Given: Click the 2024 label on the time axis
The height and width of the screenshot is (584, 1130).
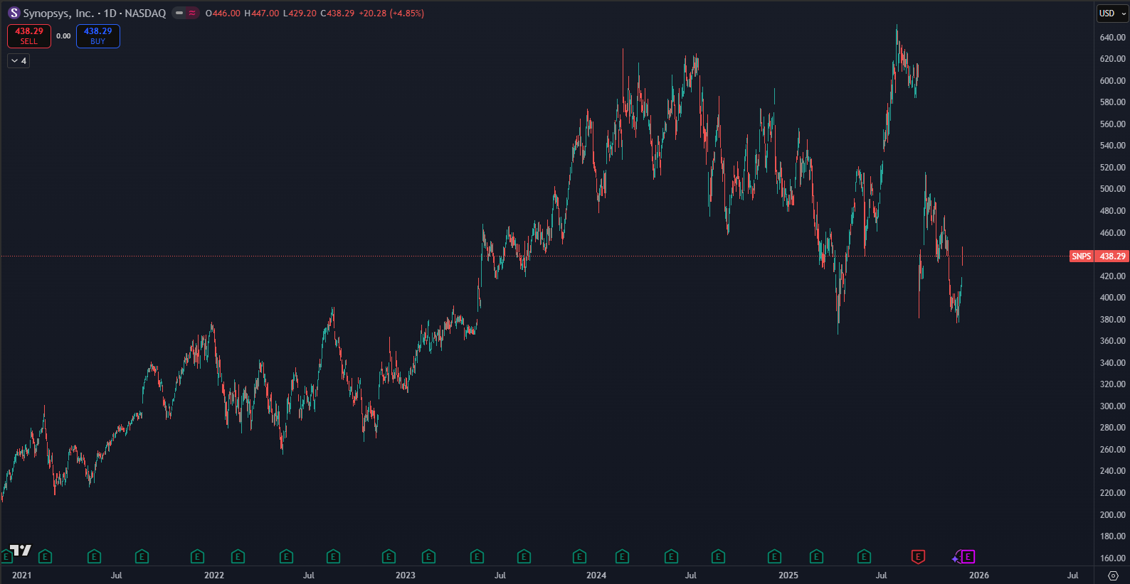Looking at the screenshot, I should pos(596,575).
